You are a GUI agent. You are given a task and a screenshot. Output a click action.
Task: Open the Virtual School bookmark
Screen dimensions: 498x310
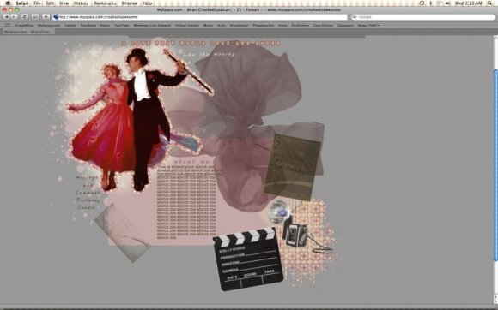click(x=187, y=26)
